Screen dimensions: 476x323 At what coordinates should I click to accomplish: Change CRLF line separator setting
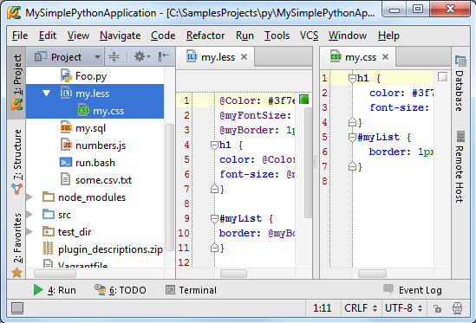click(361, 308)
